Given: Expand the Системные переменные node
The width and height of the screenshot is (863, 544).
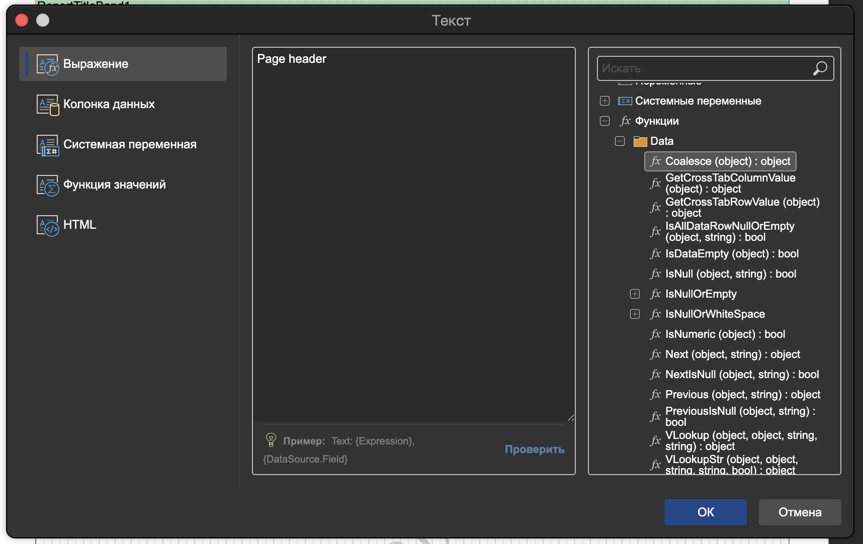Looking at the screenshot, I should tap(605, 101).
